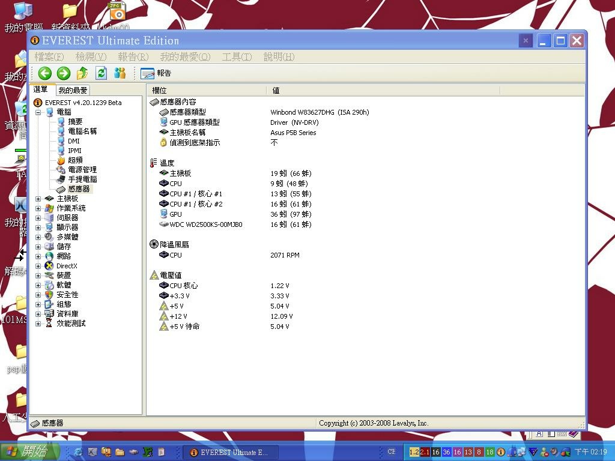The height and width of the screenshot is (461, 615).
Task: Click the green Back arrow toolbar icon
Action: pyautogui.click(x=44, y=73)
